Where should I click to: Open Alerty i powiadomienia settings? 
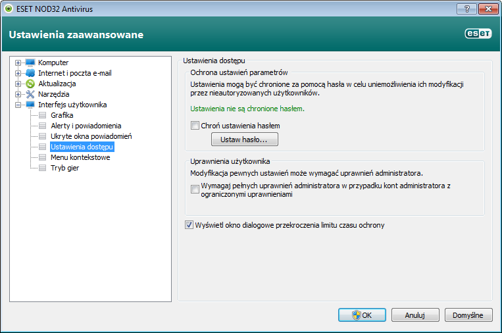[86, 126]
